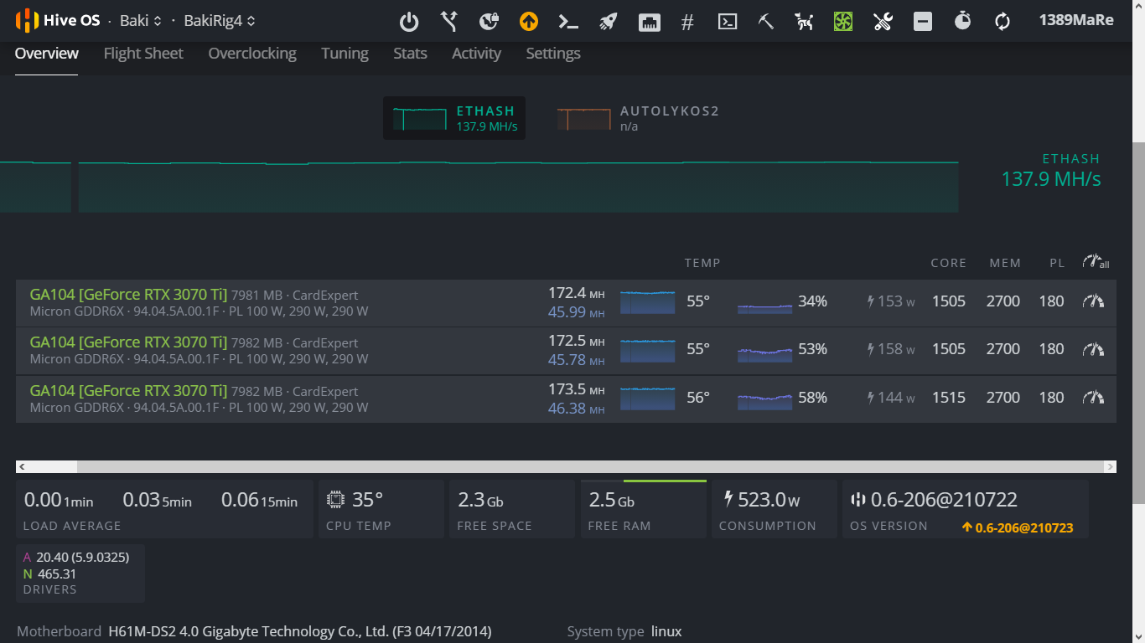Click the OS version icon beside 0.6-206@210722

click(857, 500)
